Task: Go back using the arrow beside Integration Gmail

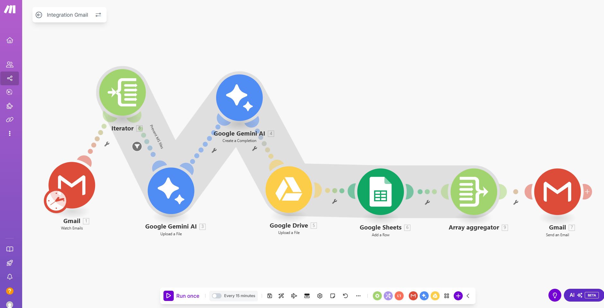Action: point(39,15)
